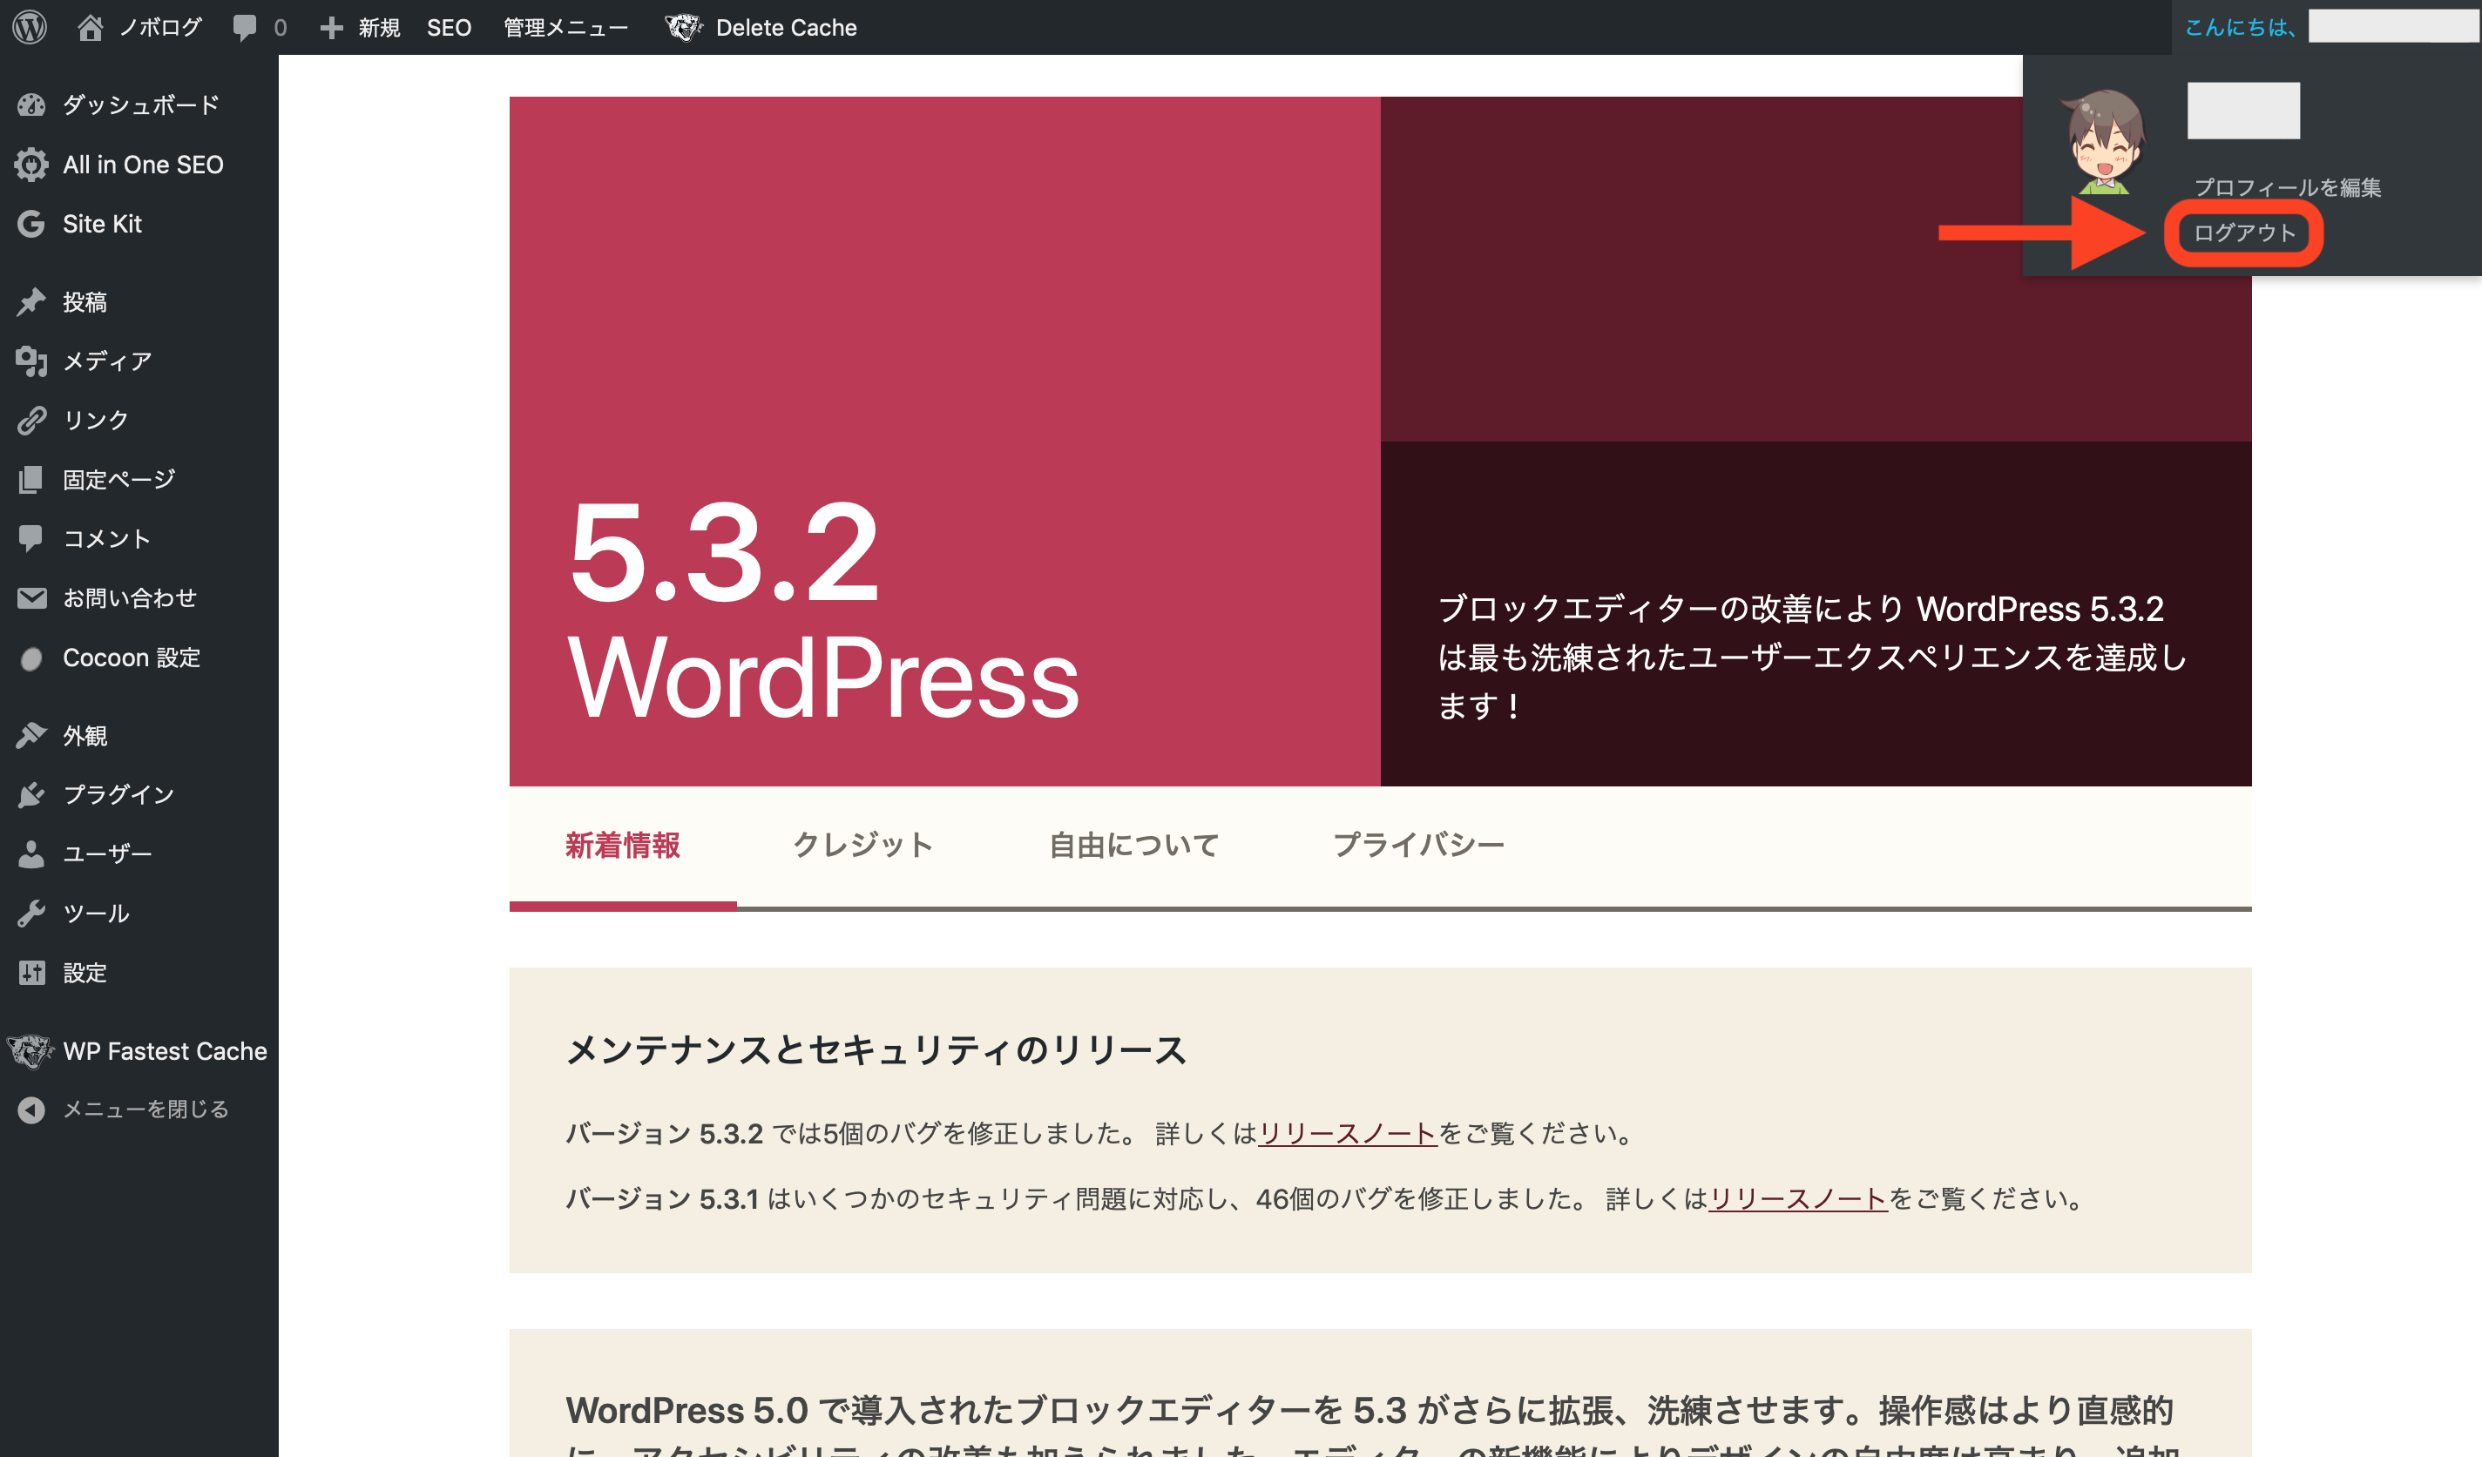Open お問い合わせ in sidebar

click(x=130, y=597)
